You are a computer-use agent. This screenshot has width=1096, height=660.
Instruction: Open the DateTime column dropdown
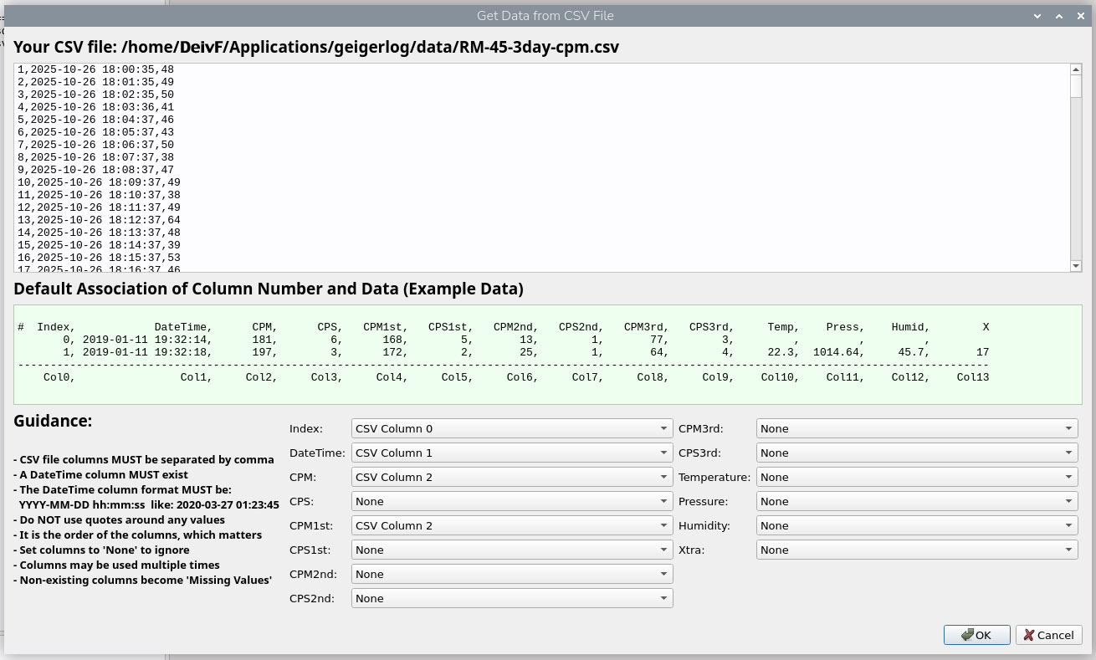pos(511,453)
